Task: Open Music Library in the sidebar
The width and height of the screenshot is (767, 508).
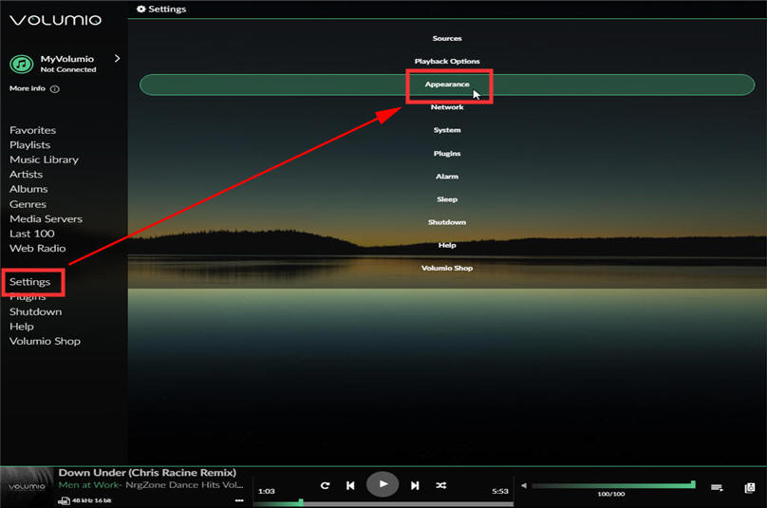Action: pos(44,160)
